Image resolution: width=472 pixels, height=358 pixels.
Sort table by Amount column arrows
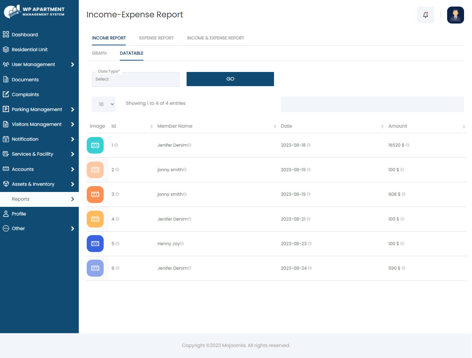[x=464, y=126]
